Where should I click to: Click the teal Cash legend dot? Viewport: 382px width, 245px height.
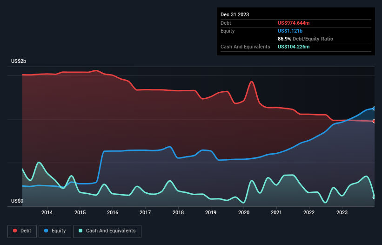(x=80, y=231)
